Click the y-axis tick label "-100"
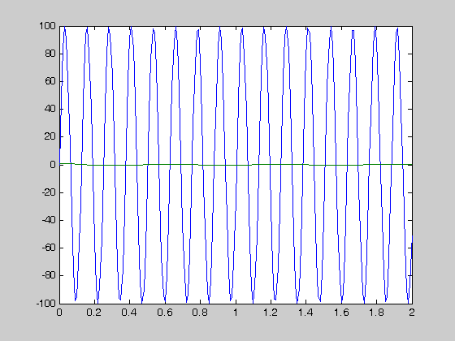 [45, 304]
